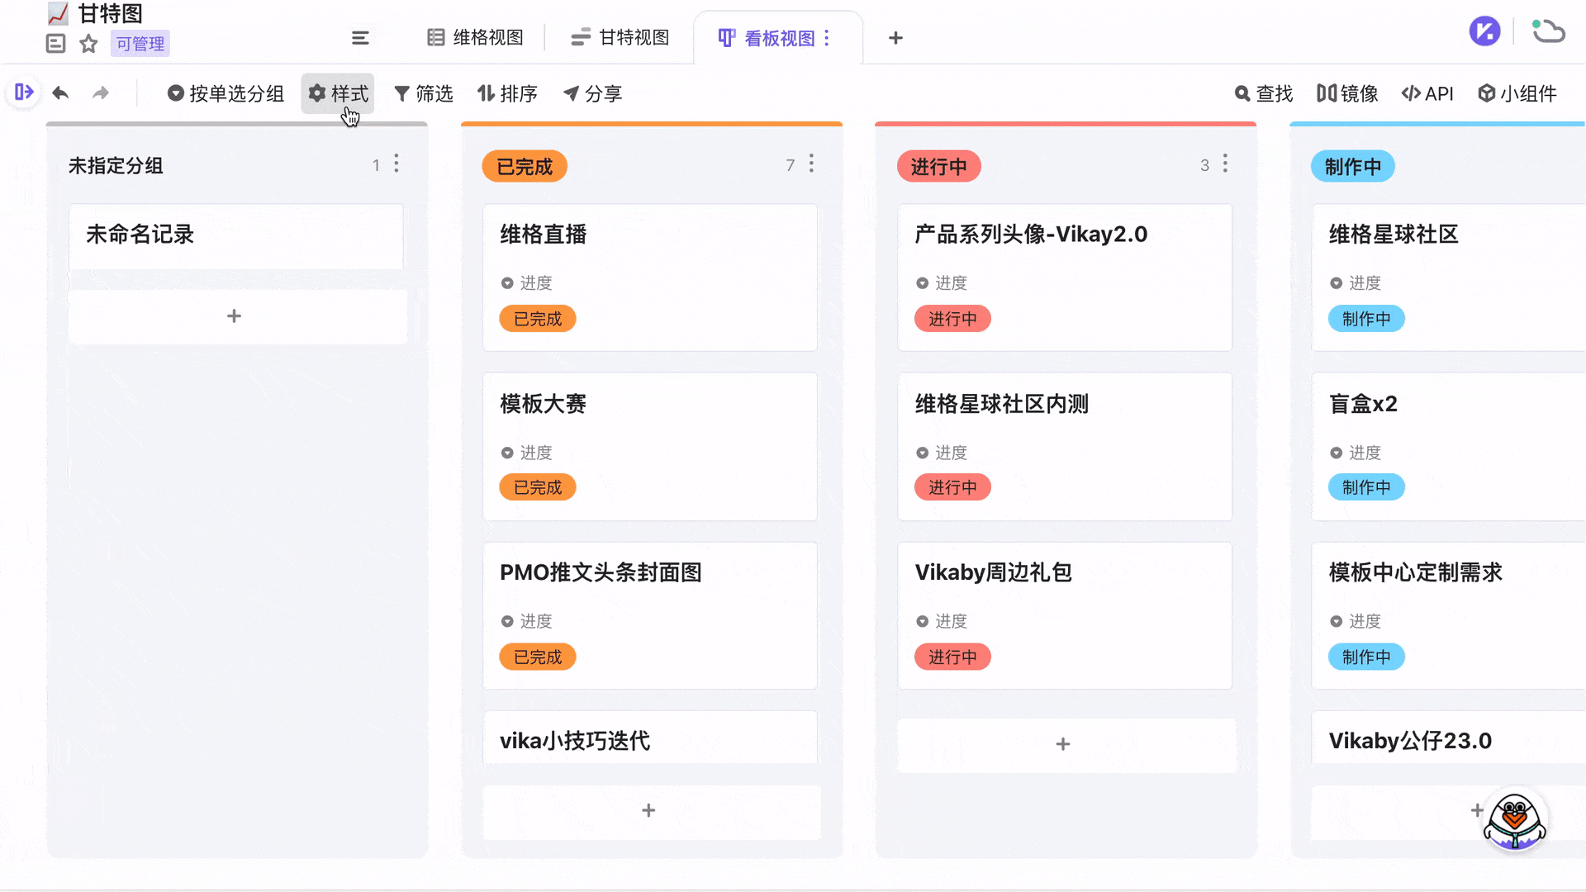Screen dimensions: 1586x892
Task: Click the cloud sync icon top right
Action: (1550, 31)
